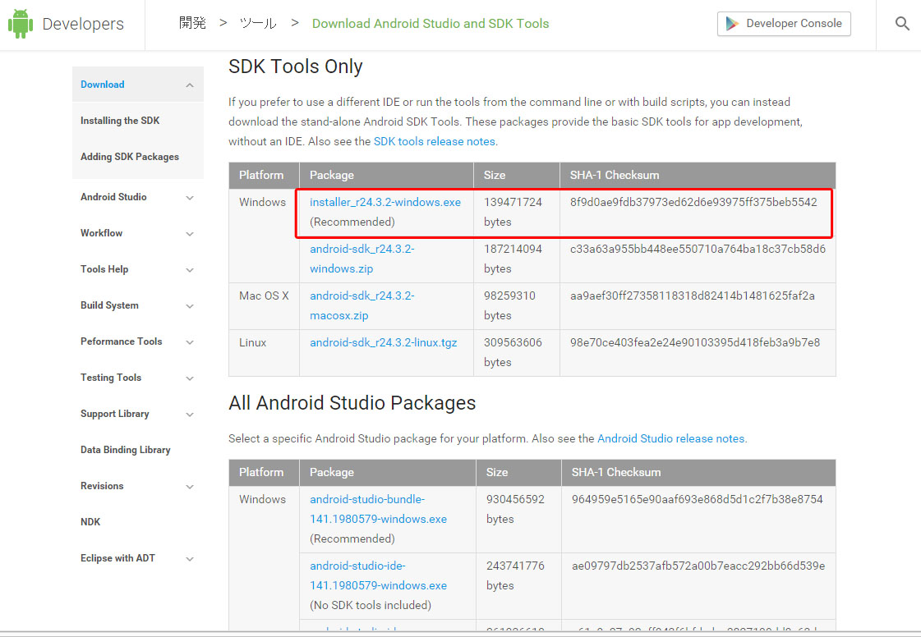Expand the Android Studio section
The image size is (921, 637).
pos(190,198)
